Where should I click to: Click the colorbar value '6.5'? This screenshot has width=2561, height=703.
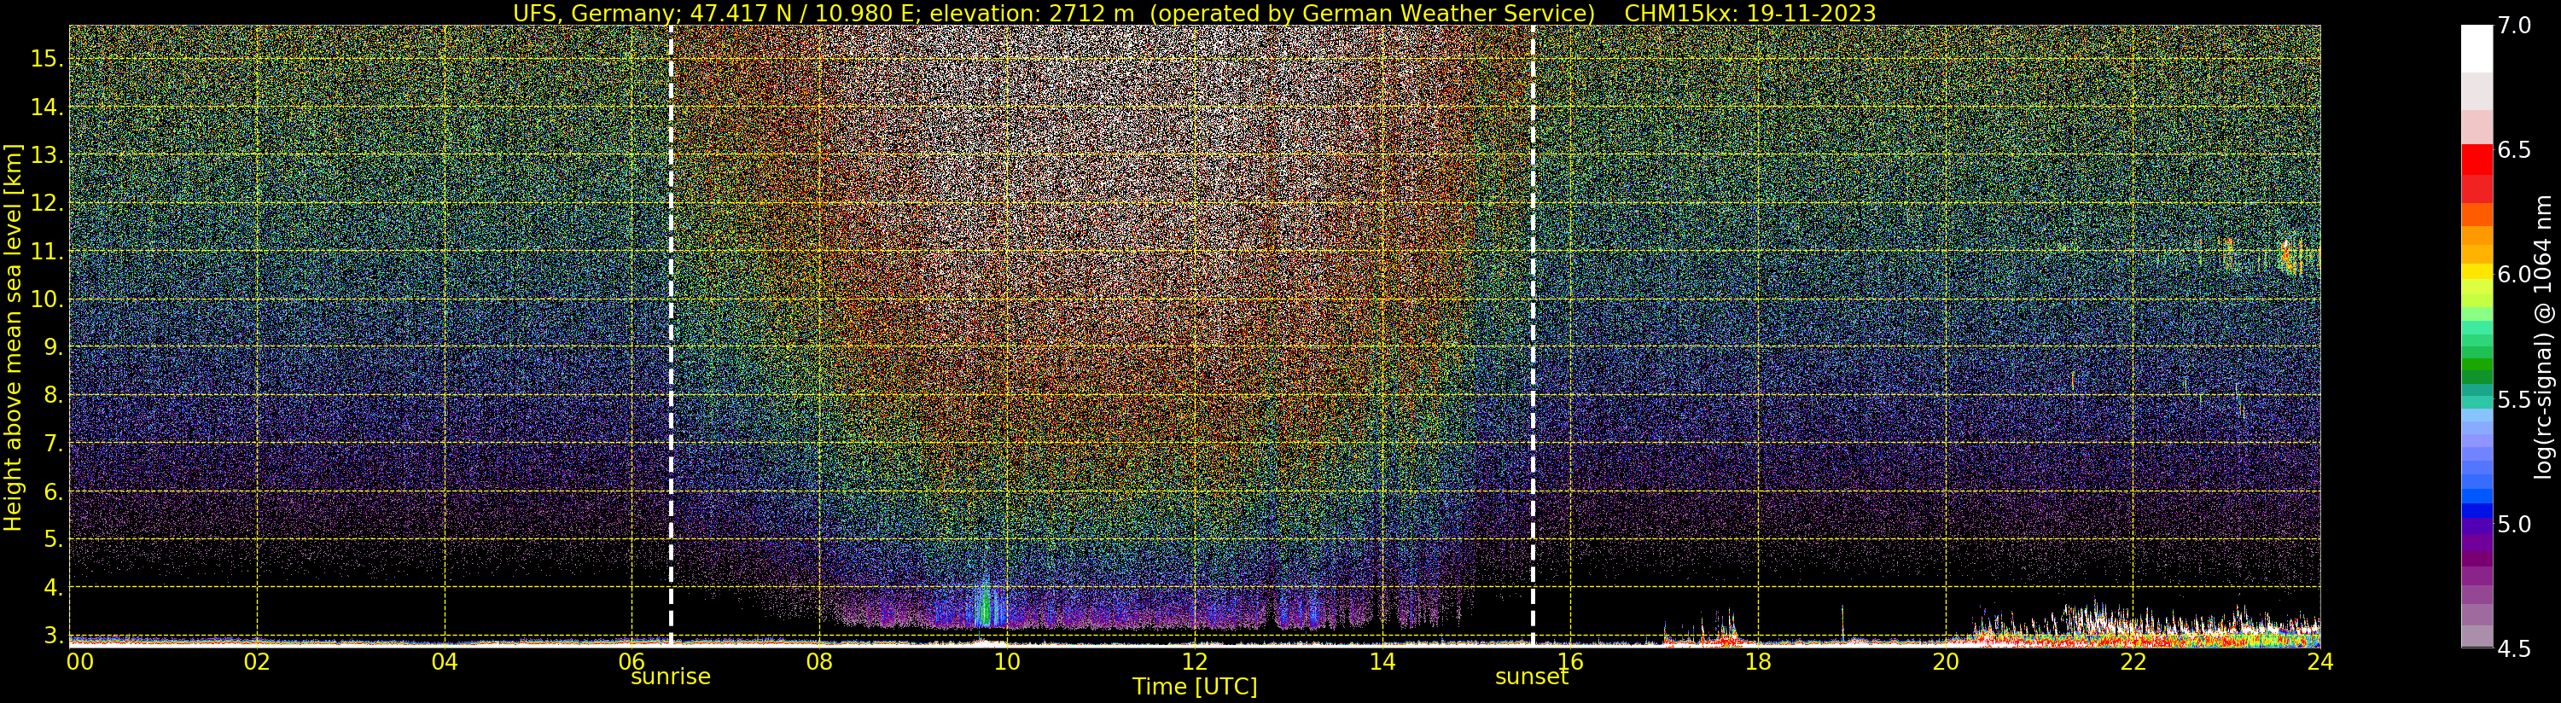click(2514, 150)
